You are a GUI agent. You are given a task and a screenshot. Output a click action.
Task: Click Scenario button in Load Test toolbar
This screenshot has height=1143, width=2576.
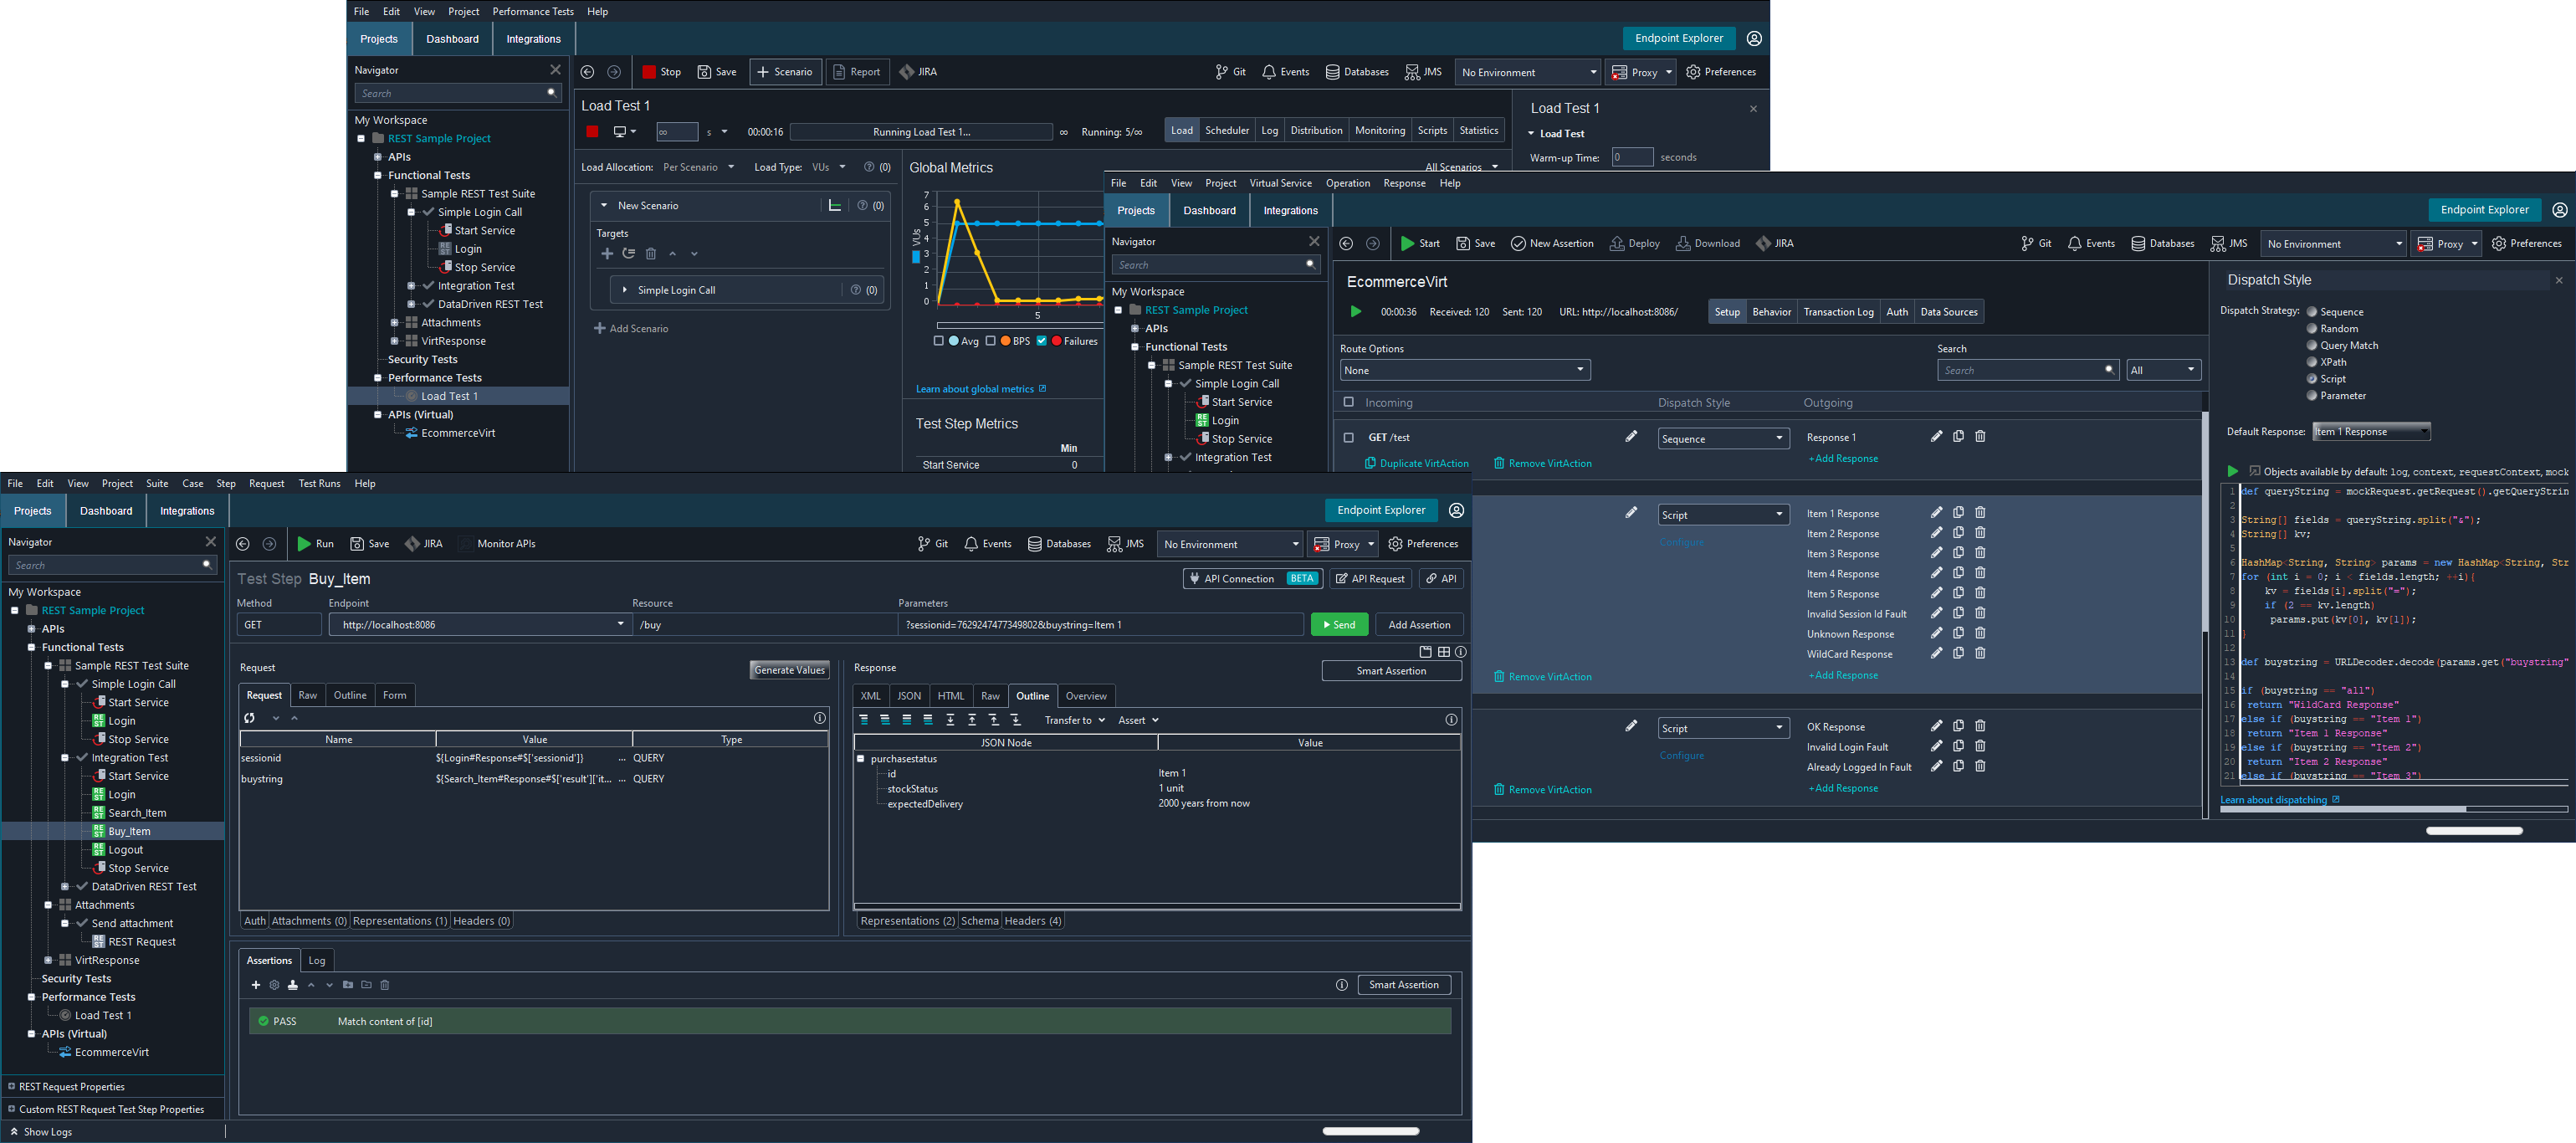click(785, 72)
